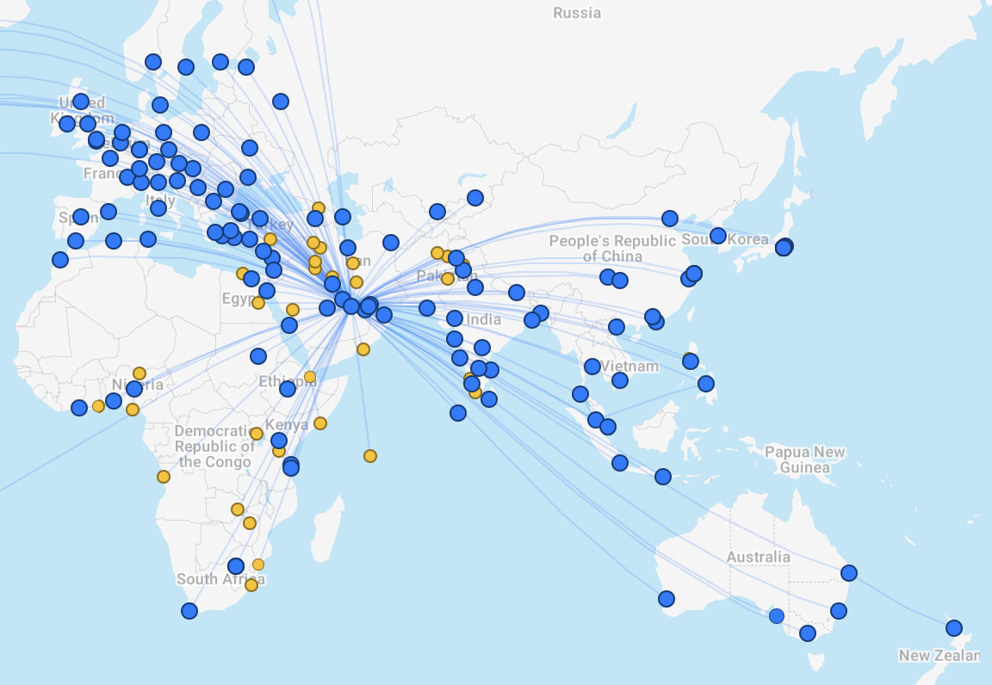Click the yellow Lusaka marker in Zambia
Viewport: 992px width, 685px height.
point(238,509)
